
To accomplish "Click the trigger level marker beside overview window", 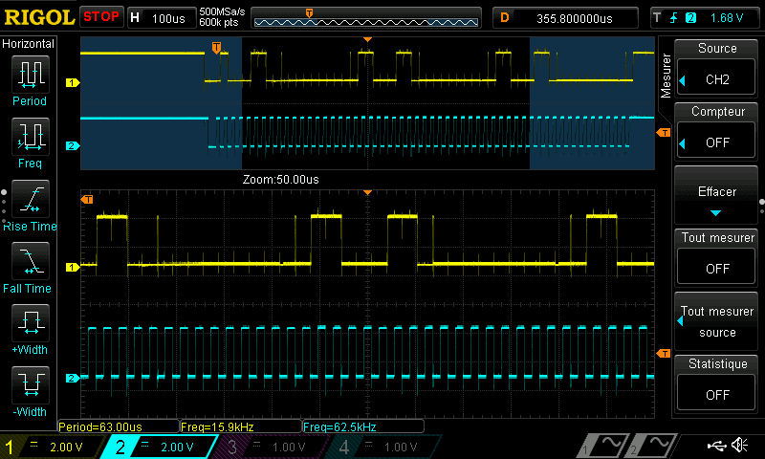I will (x=664, y=133).
